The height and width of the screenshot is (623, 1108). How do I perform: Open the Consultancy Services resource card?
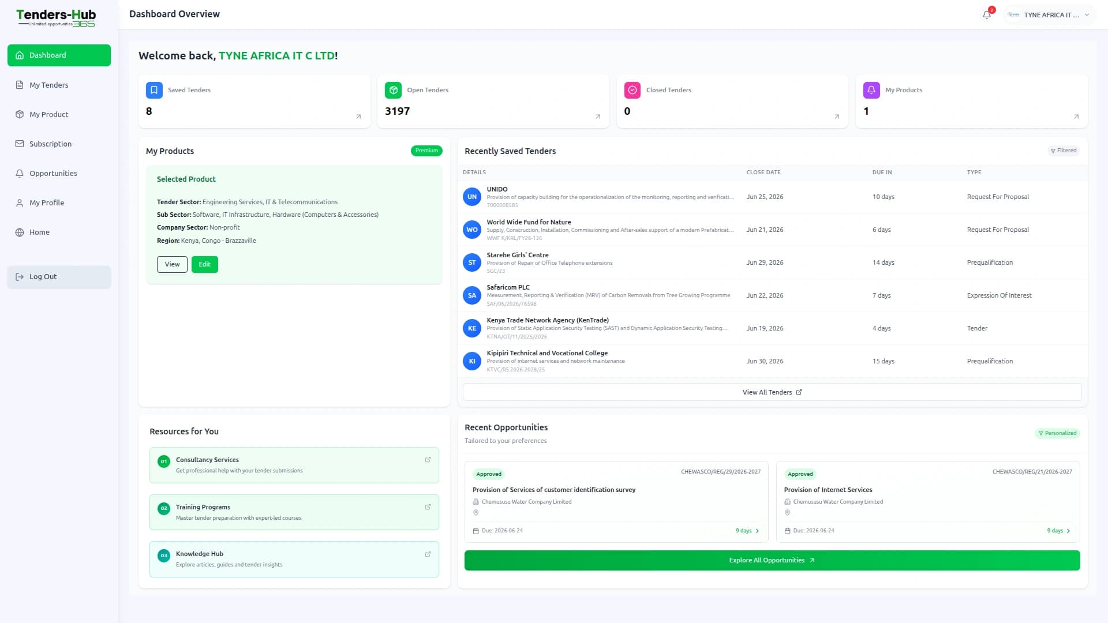point(294,465)
